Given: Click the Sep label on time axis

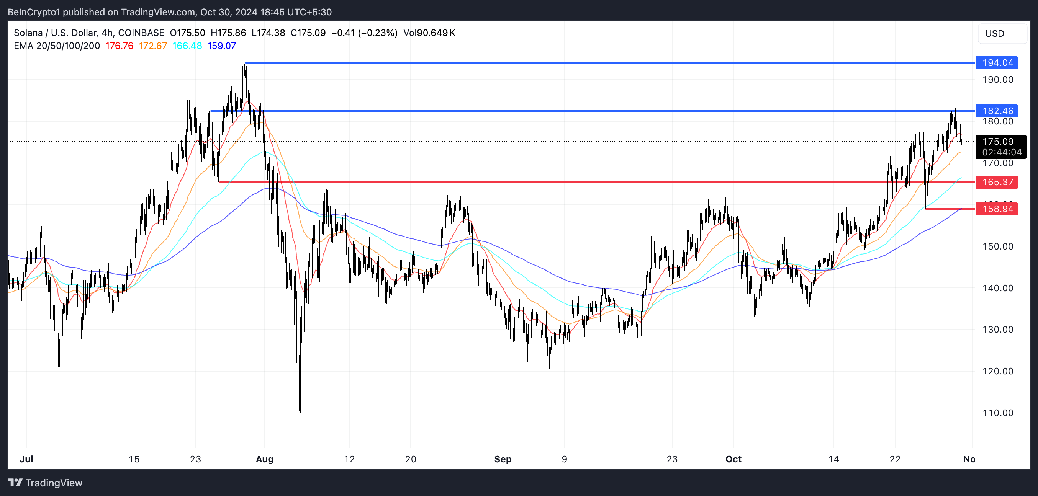Looking at the screenshot, I should (x=503, y=459).
